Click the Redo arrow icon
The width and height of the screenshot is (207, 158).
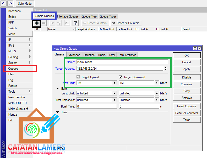point(10,3)
